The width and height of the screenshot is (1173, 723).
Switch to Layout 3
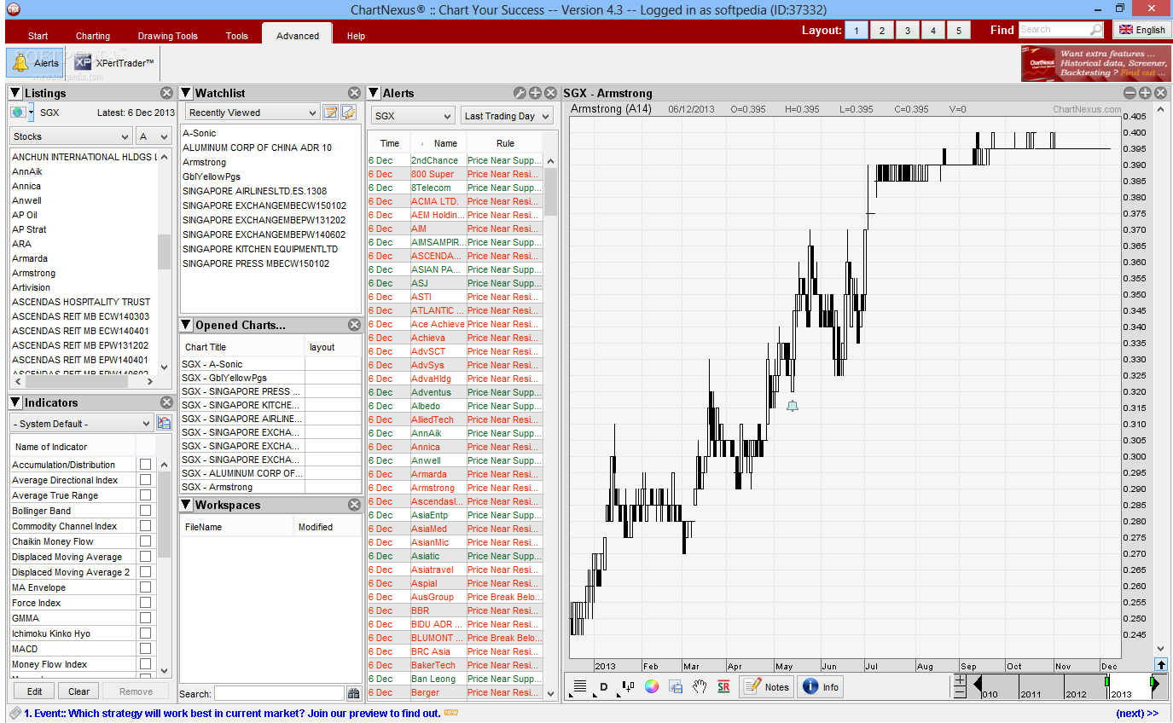click(x=908, y=30)
